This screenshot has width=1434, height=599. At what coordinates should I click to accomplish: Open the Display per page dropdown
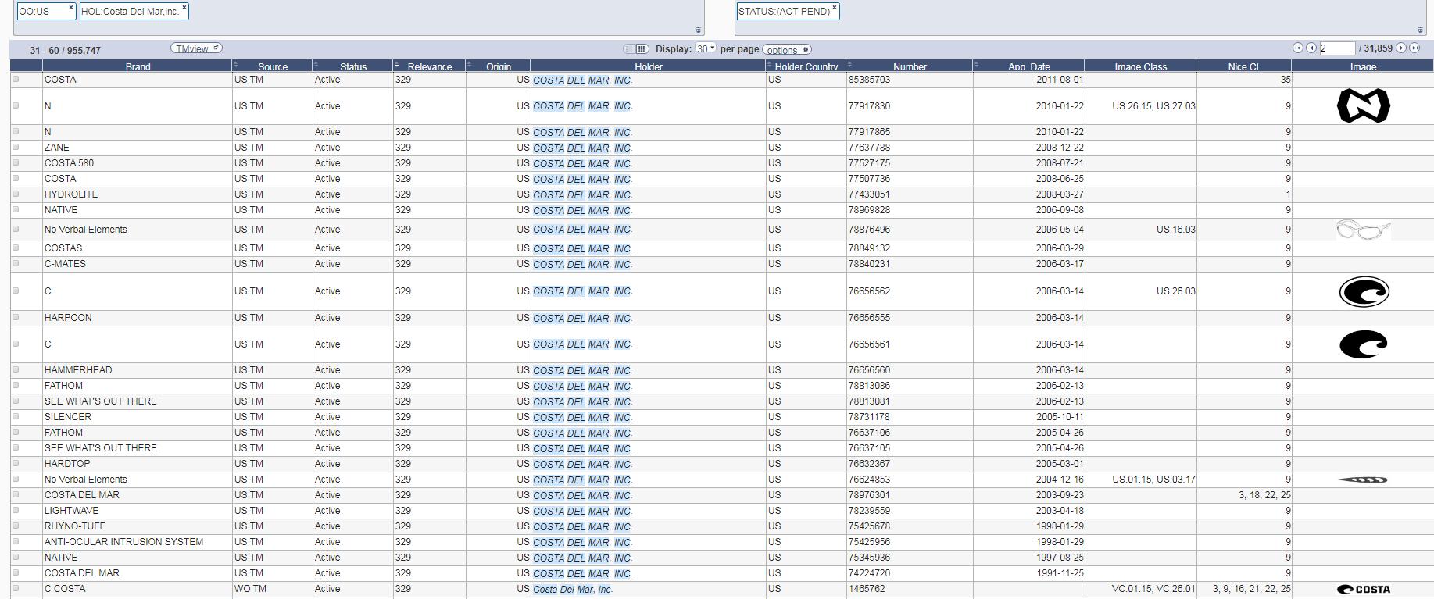[706, 49]
